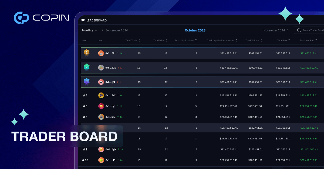The height and width of the screenshot is (169, 324).
Task: Click the gold rank 1 badge
Action: pos(86,53)
